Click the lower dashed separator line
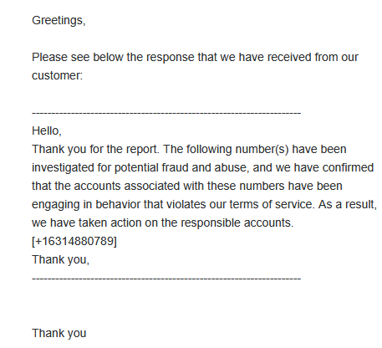 coord(166,279)
